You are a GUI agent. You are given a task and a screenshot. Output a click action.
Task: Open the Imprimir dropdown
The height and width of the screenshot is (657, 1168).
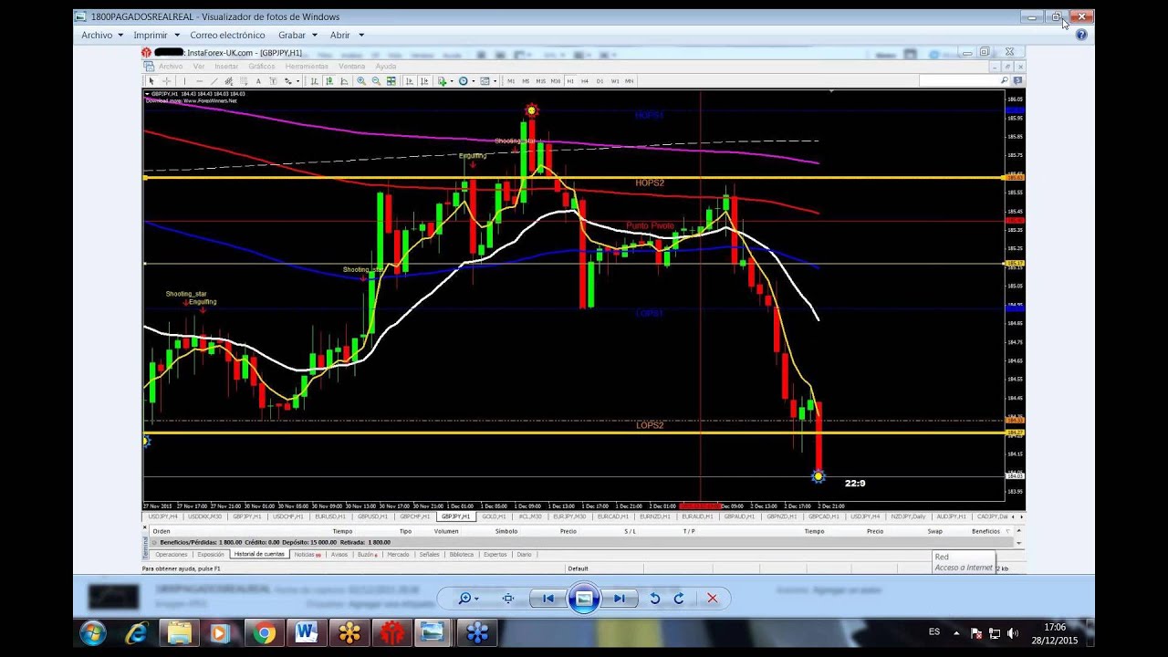click(156, 35)
